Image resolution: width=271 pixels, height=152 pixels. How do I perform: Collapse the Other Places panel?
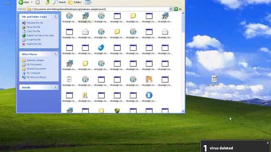(55, 54)
